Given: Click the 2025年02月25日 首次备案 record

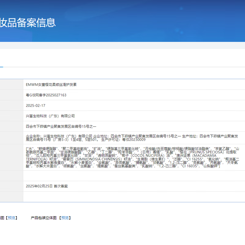Looking at the screenshot, I should (47, 186).
